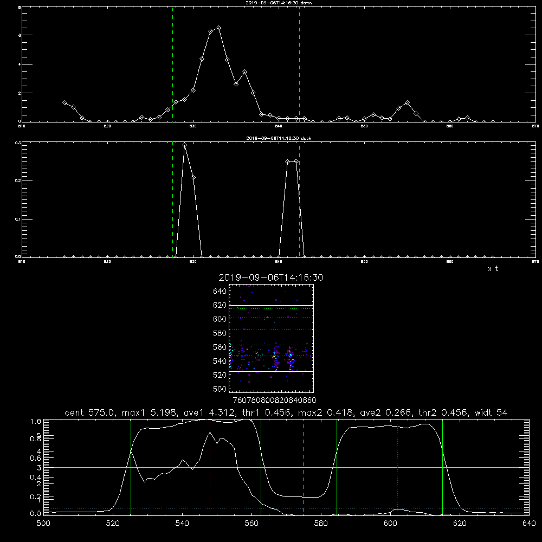
Task: Click the green vertical line near 615
Action: coord(442,467)
